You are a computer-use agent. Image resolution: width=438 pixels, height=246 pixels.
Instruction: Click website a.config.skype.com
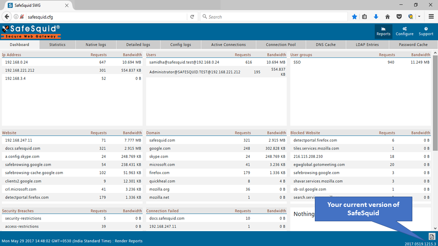pos(22,157)
